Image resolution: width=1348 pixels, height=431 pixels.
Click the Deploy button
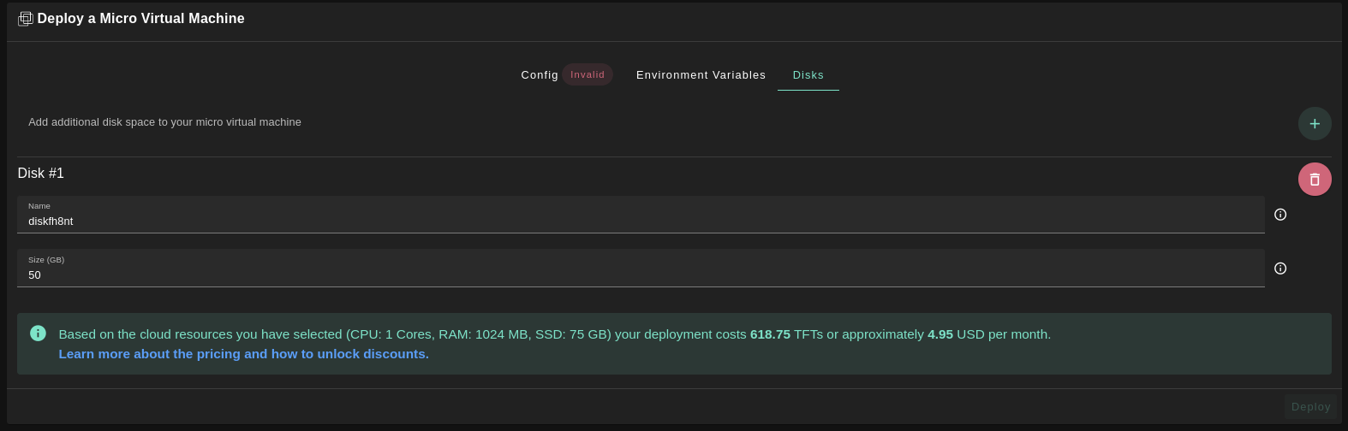pyautogui.click(x=1310, y=407)
